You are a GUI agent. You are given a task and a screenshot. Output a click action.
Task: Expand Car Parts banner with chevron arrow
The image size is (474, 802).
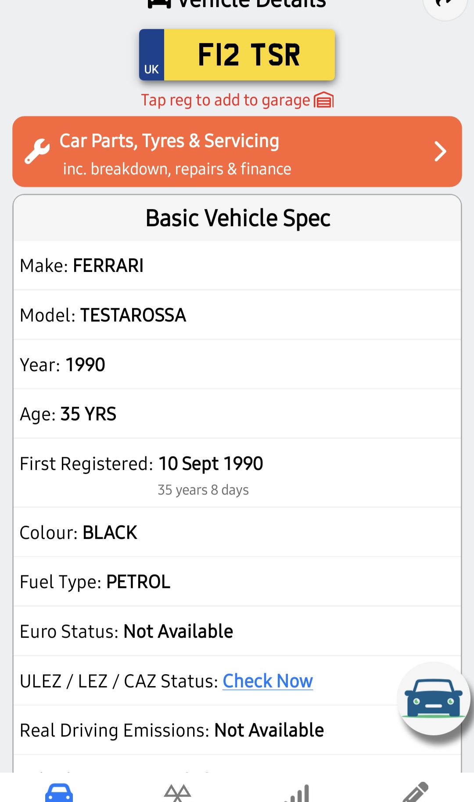click(440, 152)
